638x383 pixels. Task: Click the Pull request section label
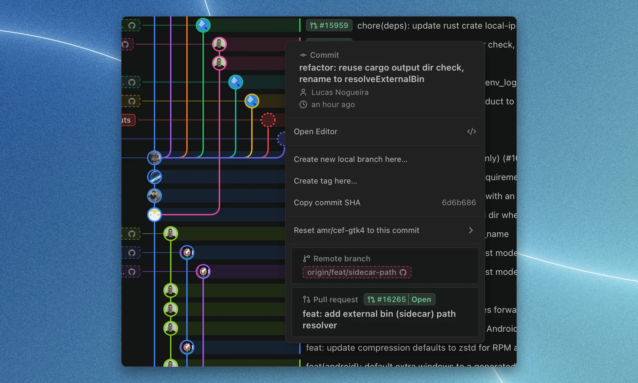pyautogui.click(x=336, y=299)
